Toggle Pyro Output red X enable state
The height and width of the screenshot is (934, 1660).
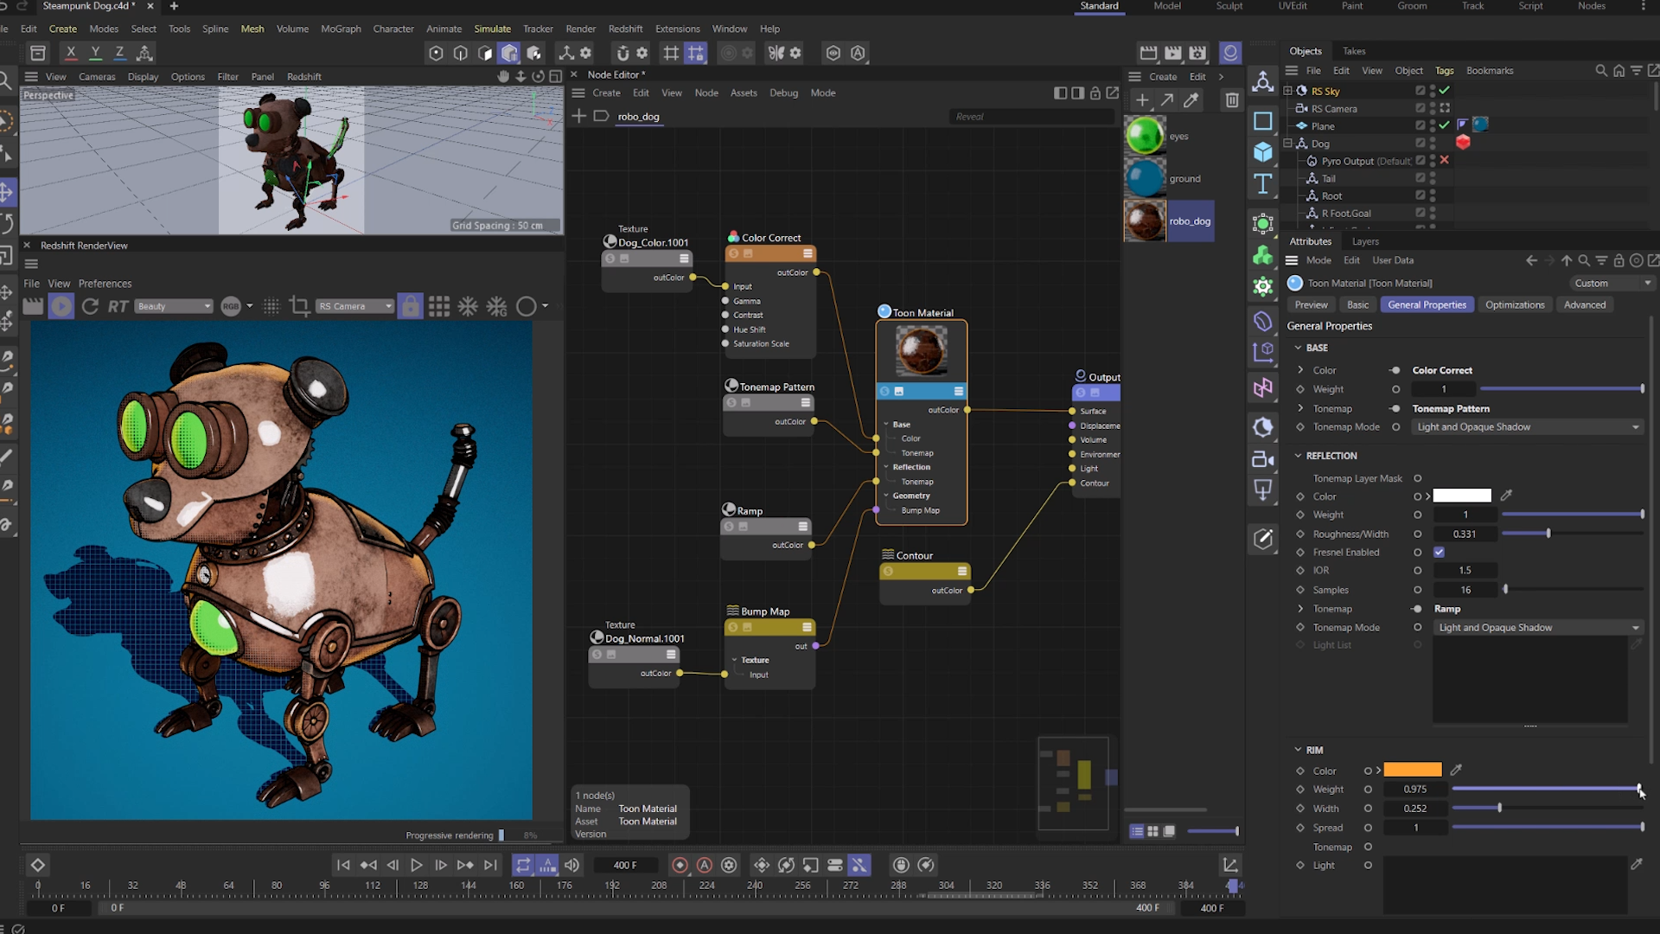coord(1444,160)
